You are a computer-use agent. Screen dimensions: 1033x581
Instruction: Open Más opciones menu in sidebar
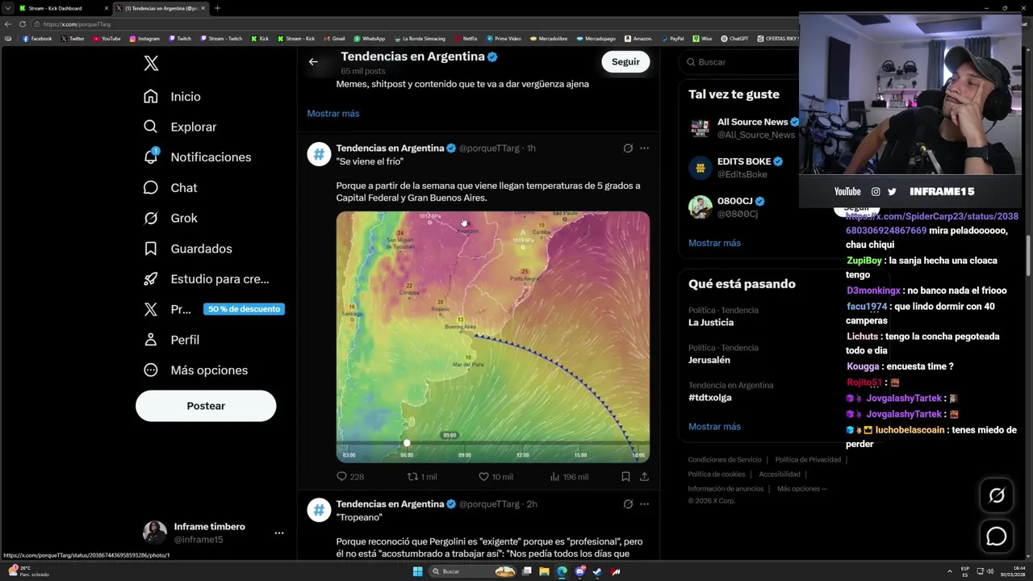pyautogui.click(x=195, y=370)
